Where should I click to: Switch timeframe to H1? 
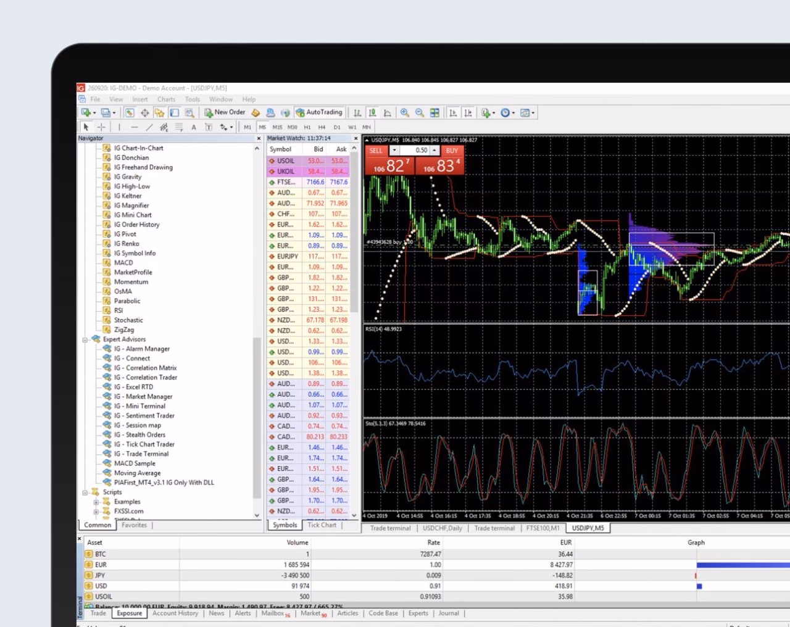click(x=307, y=127)
